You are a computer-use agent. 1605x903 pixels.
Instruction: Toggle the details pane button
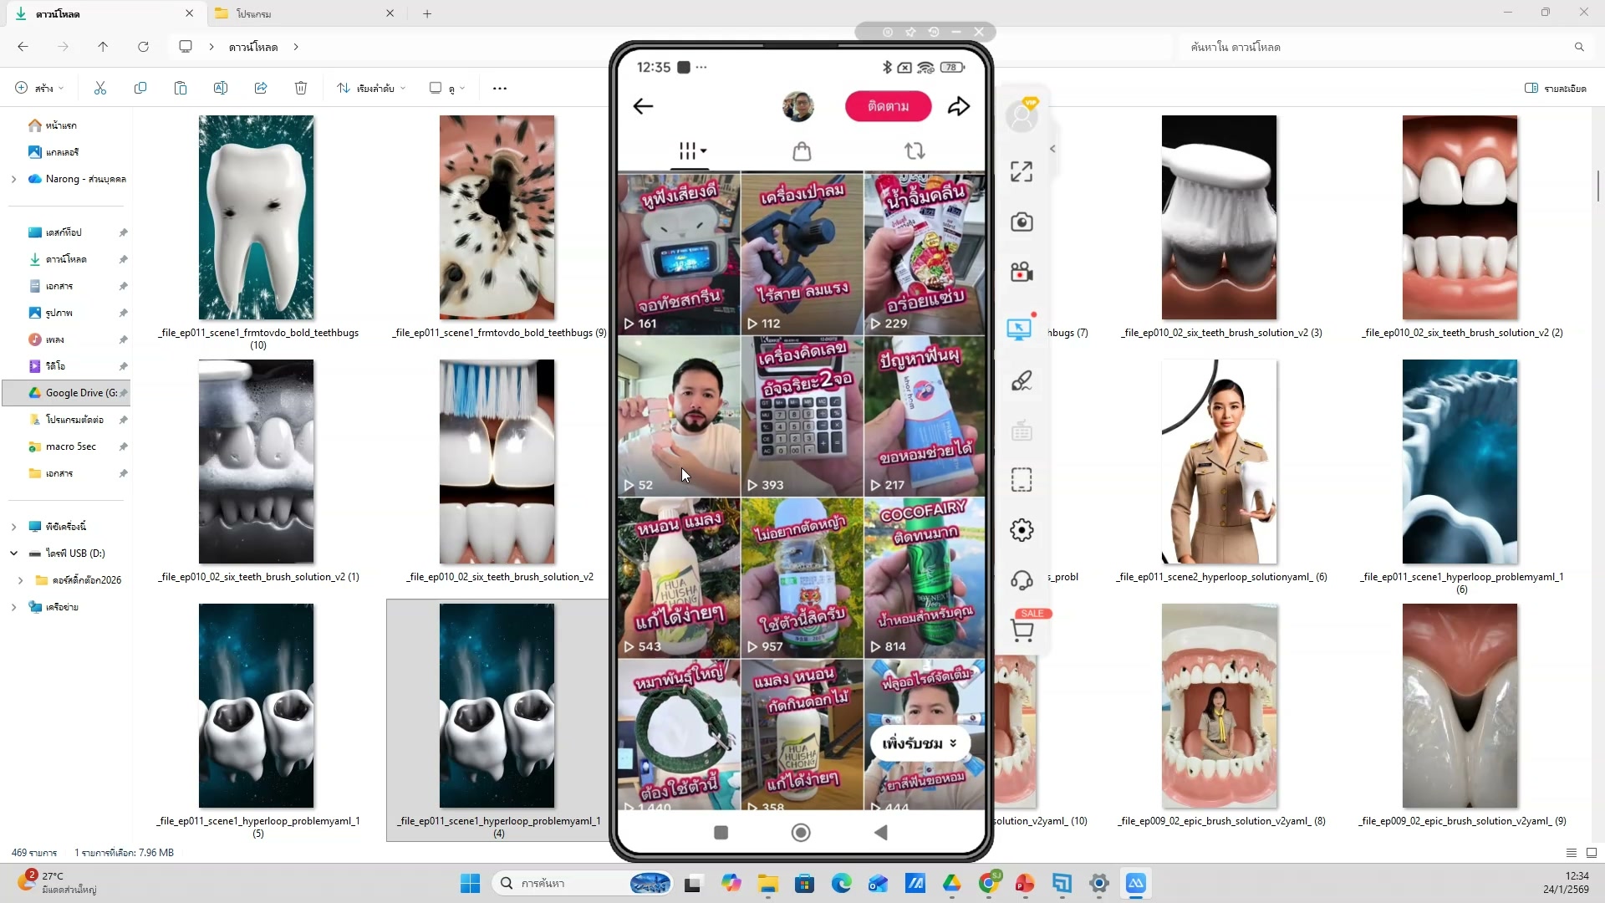click(x=1555, y=88)
